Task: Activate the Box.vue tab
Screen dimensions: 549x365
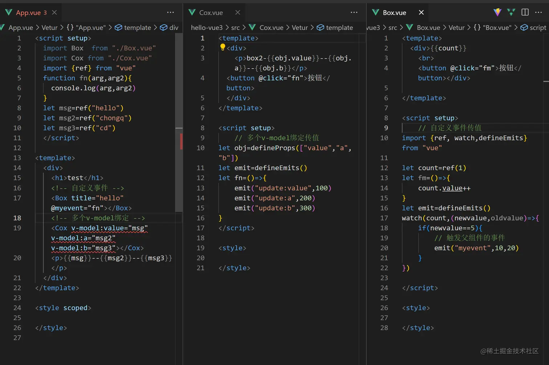Action: point(394,13)
